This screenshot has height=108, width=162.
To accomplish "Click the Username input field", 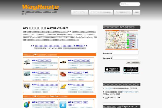I will click(x=126, y=53).
